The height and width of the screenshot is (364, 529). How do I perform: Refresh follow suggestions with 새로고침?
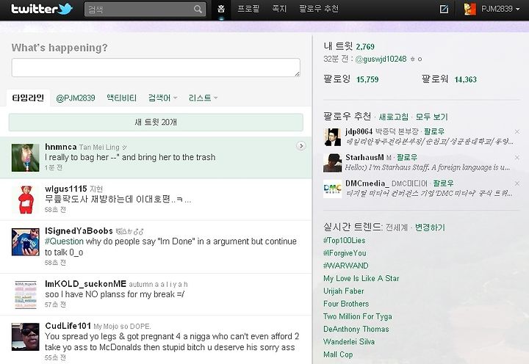coord(393,117)
